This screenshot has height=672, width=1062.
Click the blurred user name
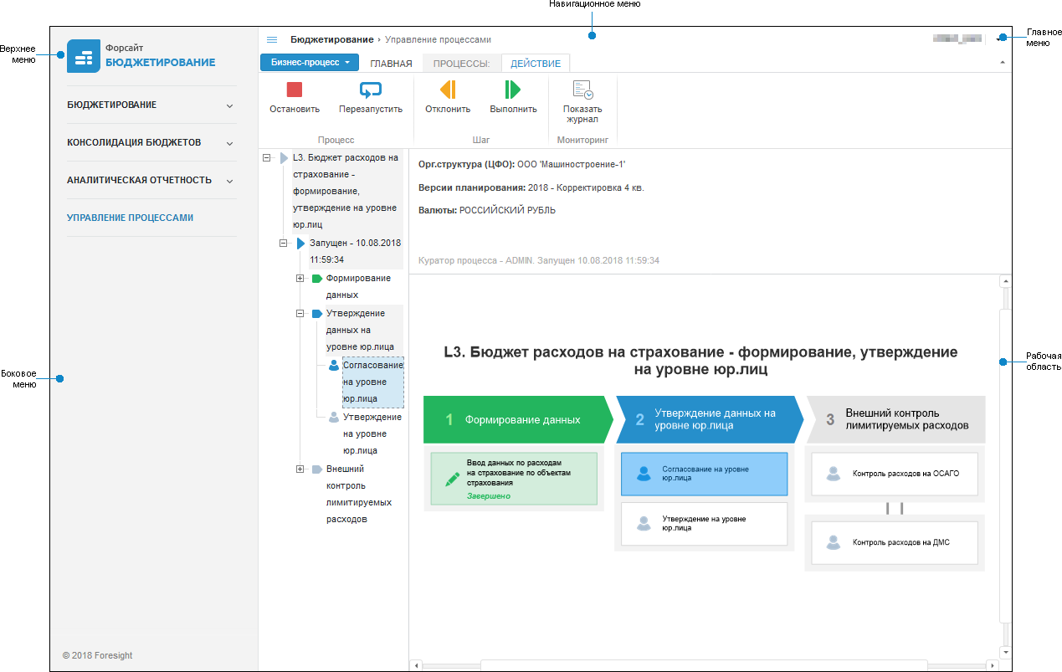coord(957,38)
